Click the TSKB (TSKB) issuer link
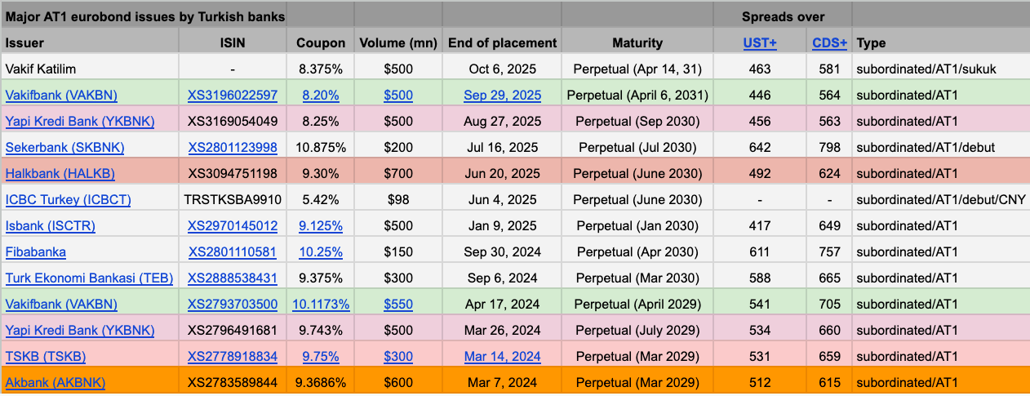Screen dimensions: 1030x396 click(45, 357)
